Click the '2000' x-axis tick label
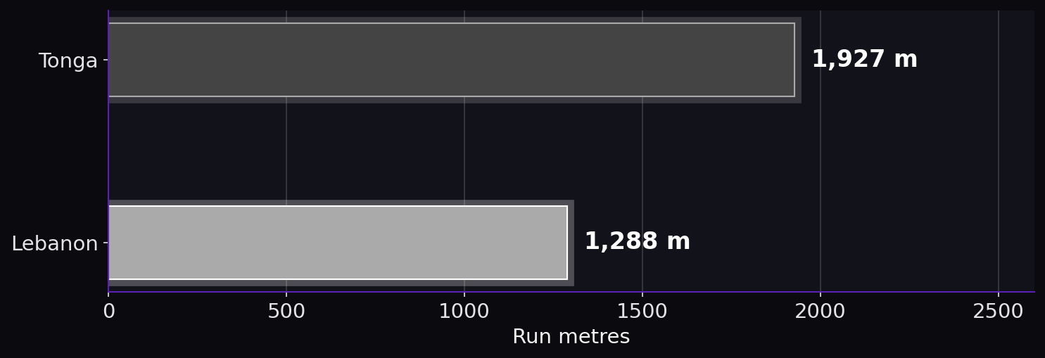This screenshot has height=358, width=1045. (x=820, y=312)
